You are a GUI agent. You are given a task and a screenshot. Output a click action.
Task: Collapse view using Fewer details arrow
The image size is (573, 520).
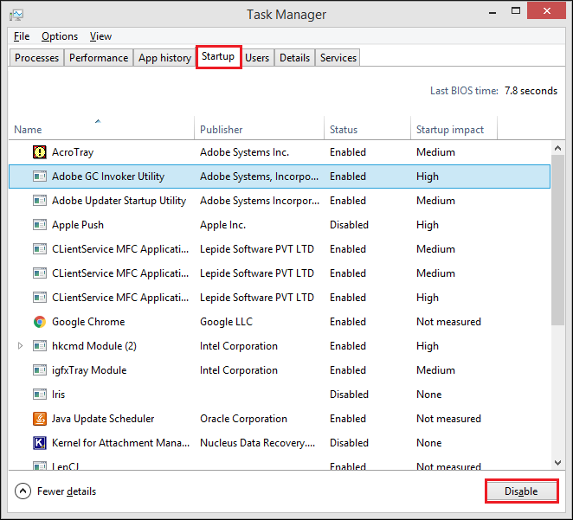point(23,491)
